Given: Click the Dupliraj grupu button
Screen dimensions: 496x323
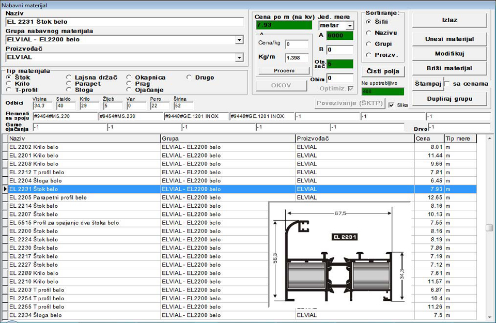Looking at the screenshot, I should click(450, 99).
